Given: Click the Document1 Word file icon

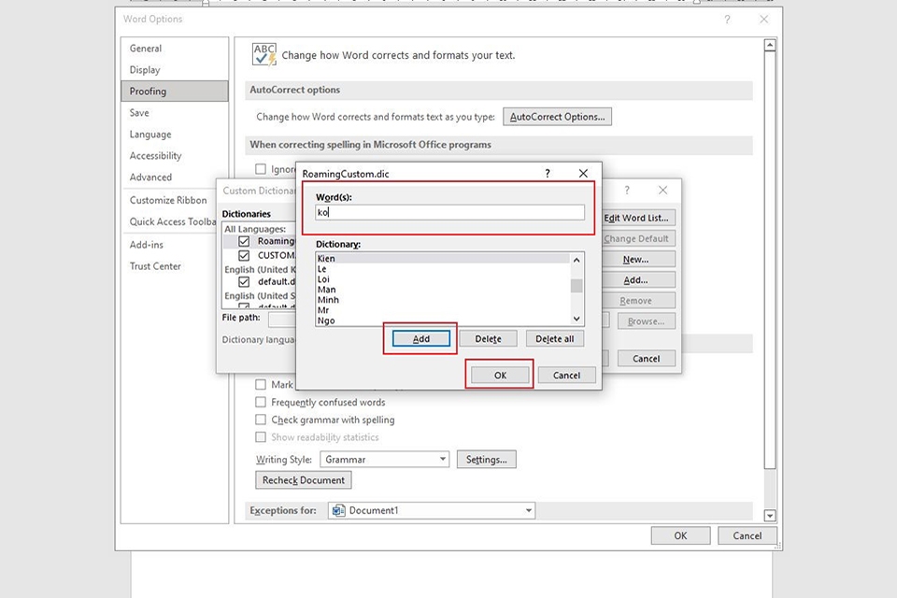Looking at the screenshot, I should [338, 510].
